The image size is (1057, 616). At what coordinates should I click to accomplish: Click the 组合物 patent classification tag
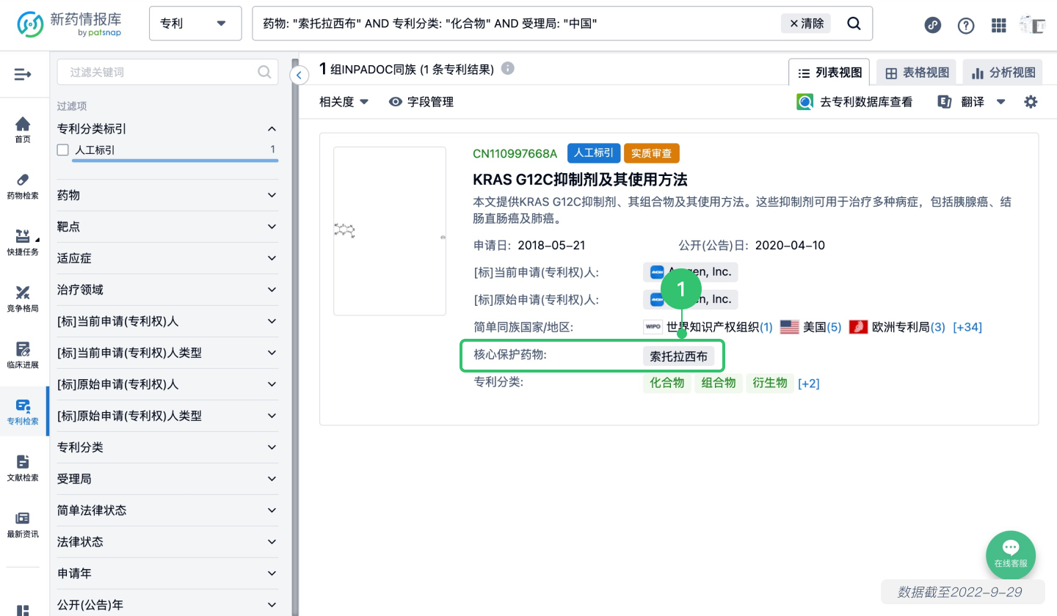pos(718,383)
